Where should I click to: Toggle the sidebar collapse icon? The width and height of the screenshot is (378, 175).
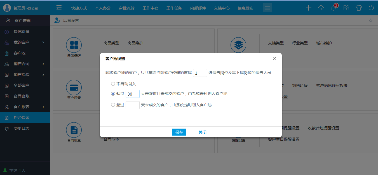pos(59,8)
